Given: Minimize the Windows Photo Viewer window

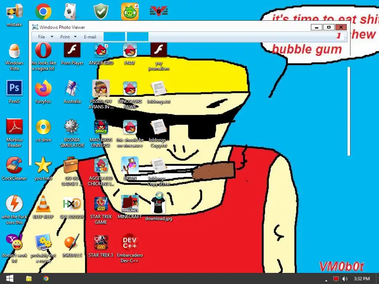Looking at the screenshot, I should pyautogui.click(x=317, y=27).
